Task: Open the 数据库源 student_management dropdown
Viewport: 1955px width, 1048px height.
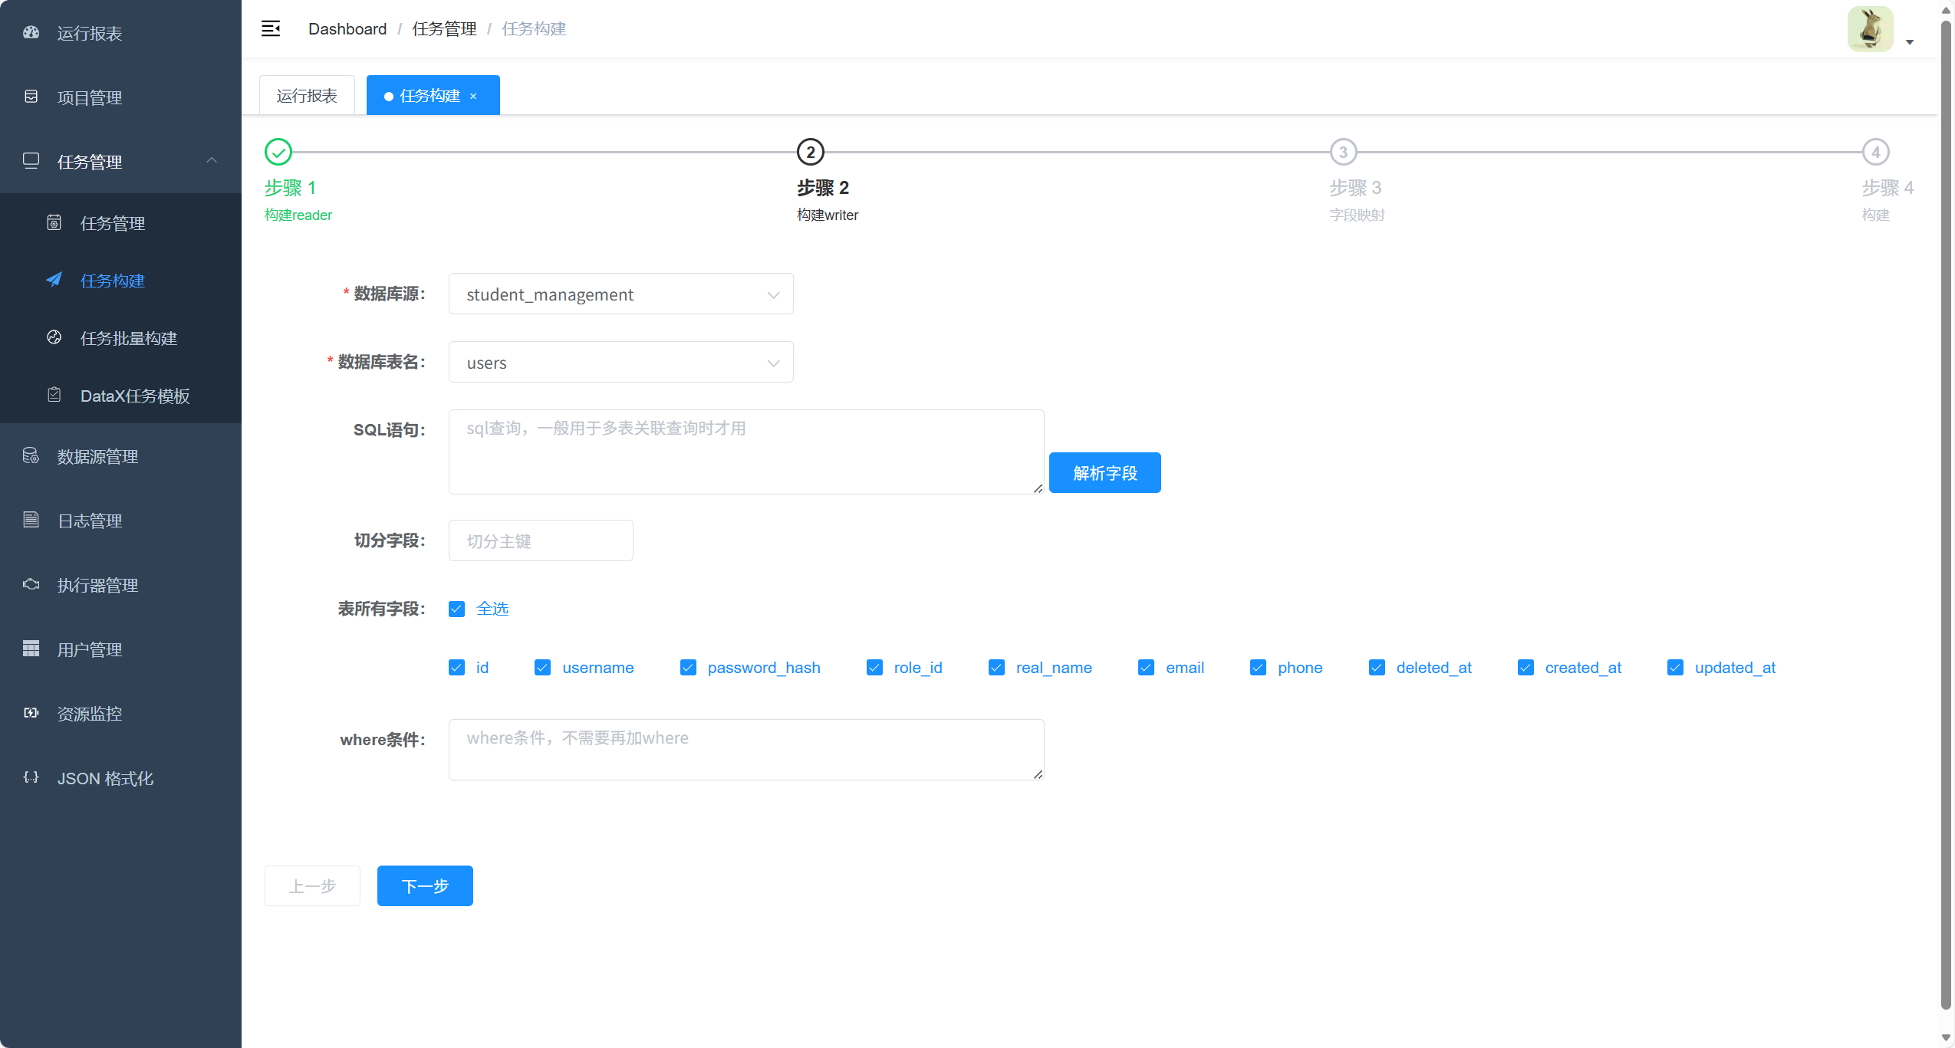Action: point(620,294)
